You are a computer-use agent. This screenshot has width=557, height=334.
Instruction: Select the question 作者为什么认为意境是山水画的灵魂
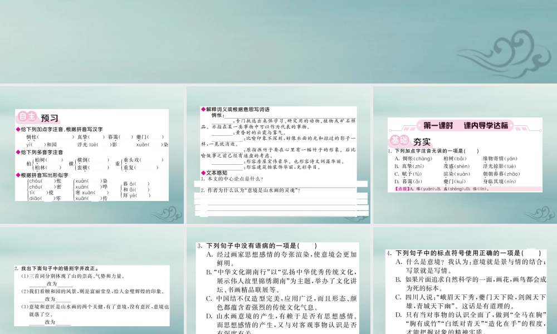[251, 190]
